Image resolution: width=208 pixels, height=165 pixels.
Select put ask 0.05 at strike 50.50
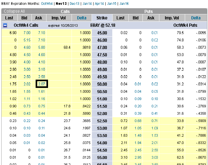click(x=155, y=91)
